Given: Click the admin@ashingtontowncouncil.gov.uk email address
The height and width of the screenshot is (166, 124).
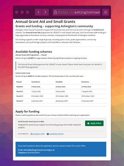Looking at the screenshot, I should click(39, 150).
